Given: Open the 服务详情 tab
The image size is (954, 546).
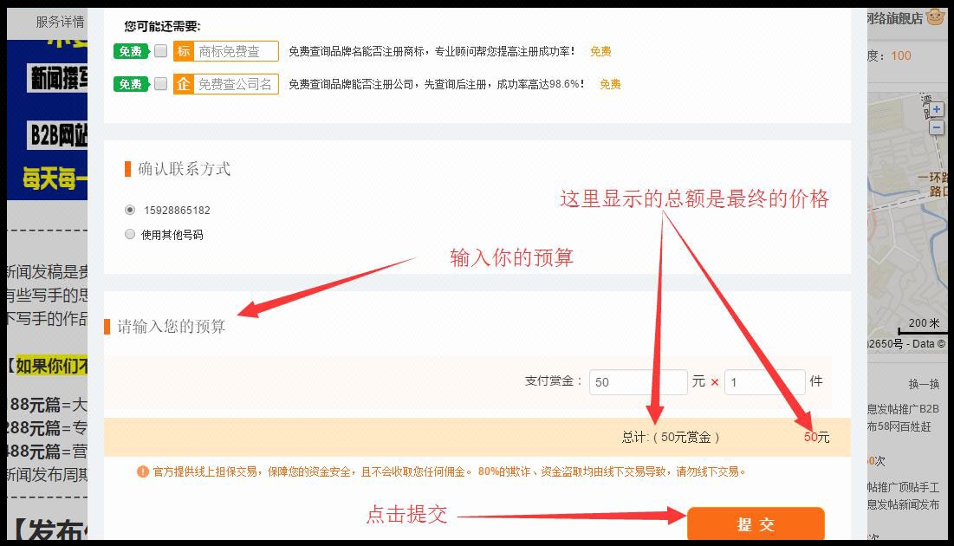Looking at the screenshot, I should [60, 22].
